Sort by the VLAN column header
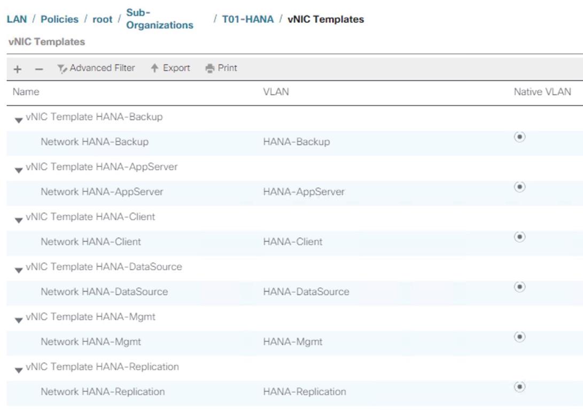The height and width of the screenshot is (411, 583). (x=276, y=92)
